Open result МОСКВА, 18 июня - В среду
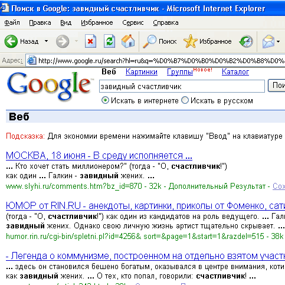 pos(99,156)
